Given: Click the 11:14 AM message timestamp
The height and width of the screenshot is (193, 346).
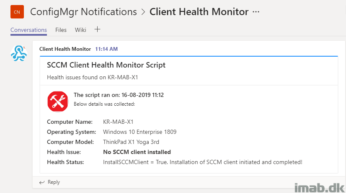Looking at the screenshot, I should pos(106,49).
